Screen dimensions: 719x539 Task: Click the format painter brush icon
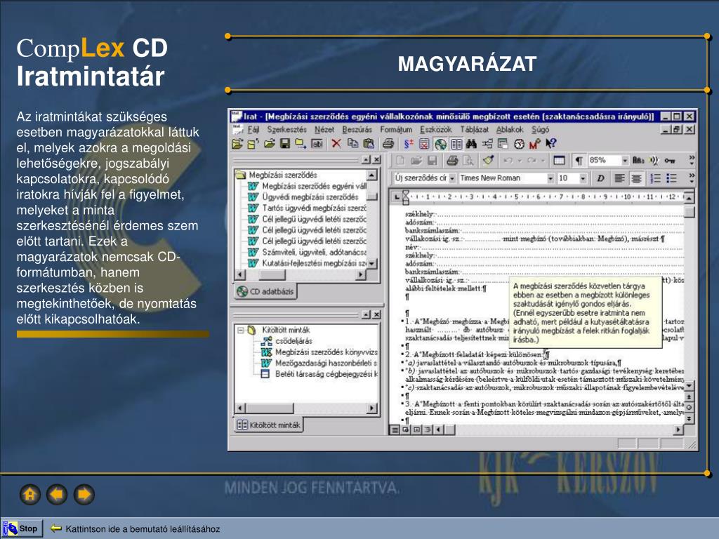tap(489, 161)
